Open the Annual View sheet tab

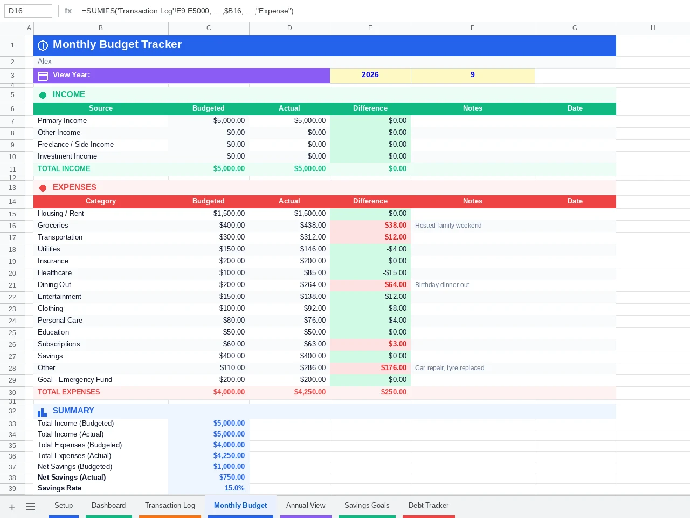click(x=306, y=506)
